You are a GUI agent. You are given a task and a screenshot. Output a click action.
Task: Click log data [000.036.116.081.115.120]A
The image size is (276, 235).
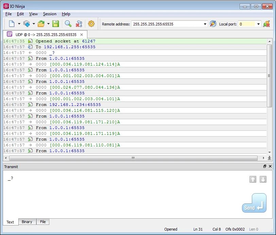point(85,110)
